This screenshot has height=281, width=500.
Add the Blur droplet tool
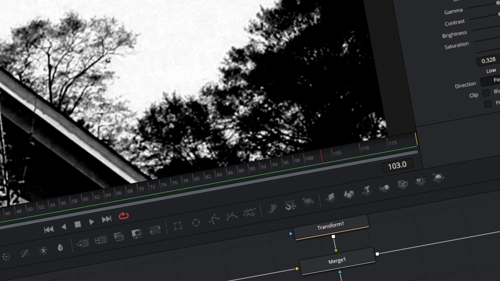pyautogui.click(x=60, y=247)
